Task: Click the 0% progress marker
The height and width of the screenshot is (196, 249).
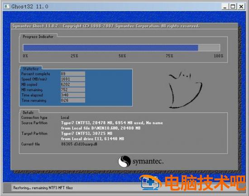Action: 25,56
